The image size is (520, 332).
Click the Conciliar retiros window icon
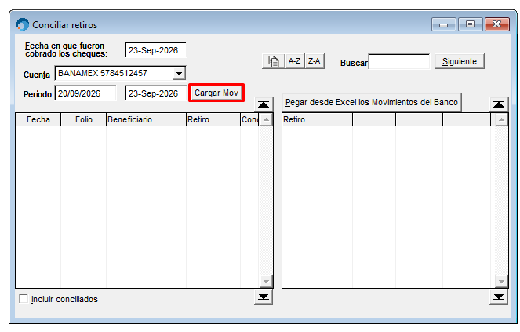(x=23, y=24)
